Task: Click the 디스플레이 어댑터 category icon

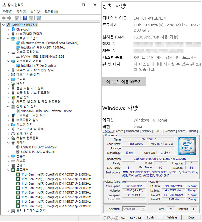Action: pos(13,61)
